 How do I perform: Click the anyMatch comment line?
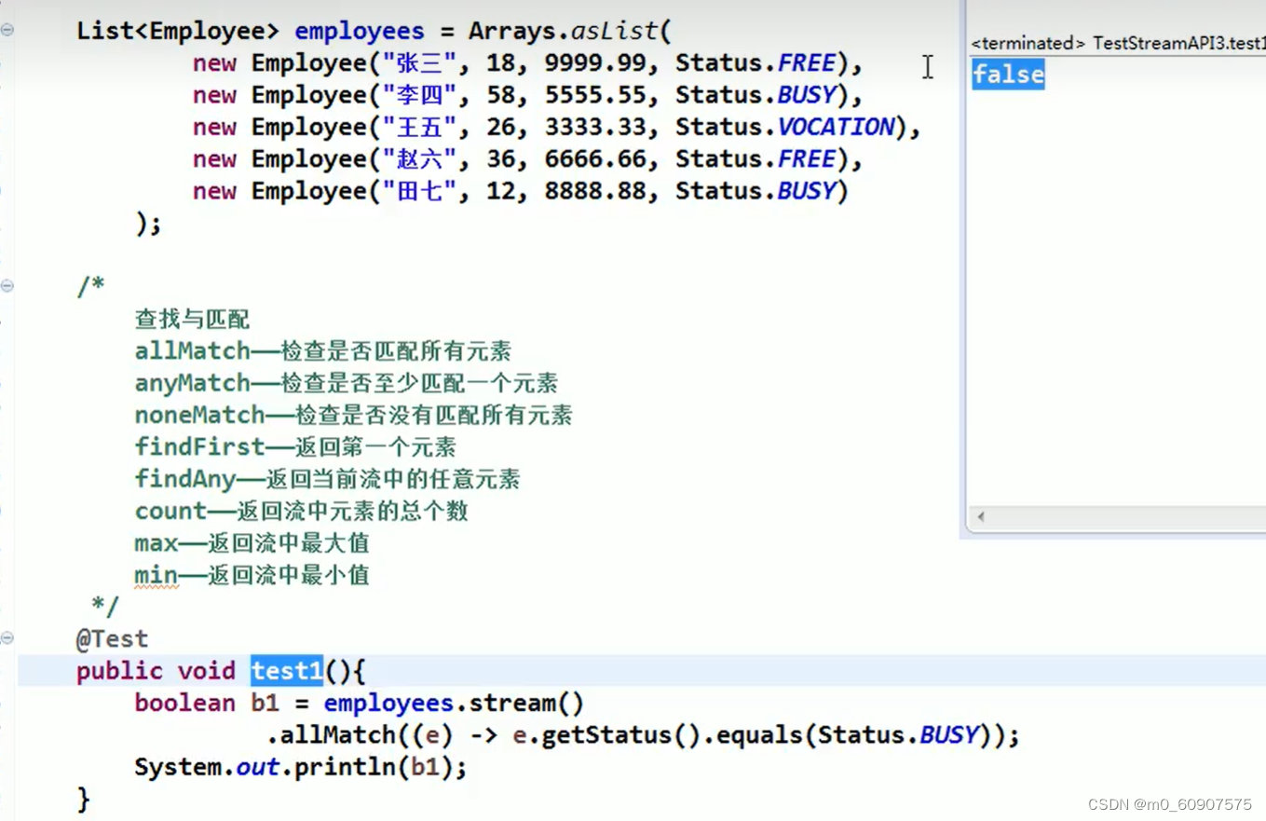click(x=347, y=383)
